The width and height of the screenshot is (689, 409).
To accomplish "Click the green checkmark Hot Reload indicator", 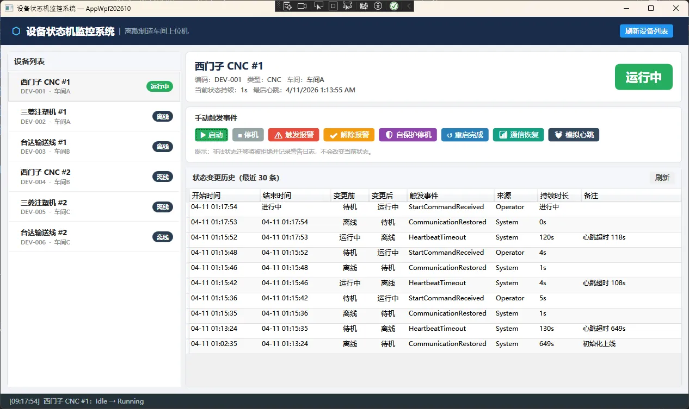I will [x=393, y=6].
